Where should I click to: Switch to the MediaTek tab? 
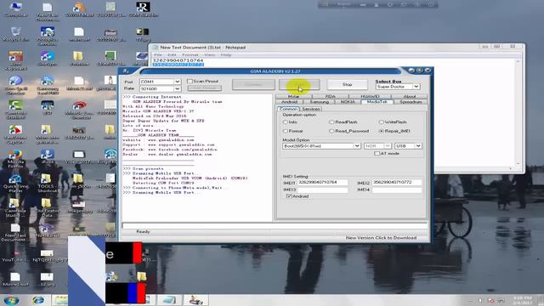(x=377, y=102)
